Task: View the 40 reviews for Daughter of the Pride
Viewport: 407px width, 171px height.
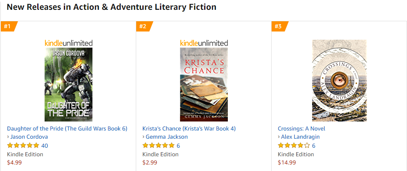Action: (x=45, y=146)
